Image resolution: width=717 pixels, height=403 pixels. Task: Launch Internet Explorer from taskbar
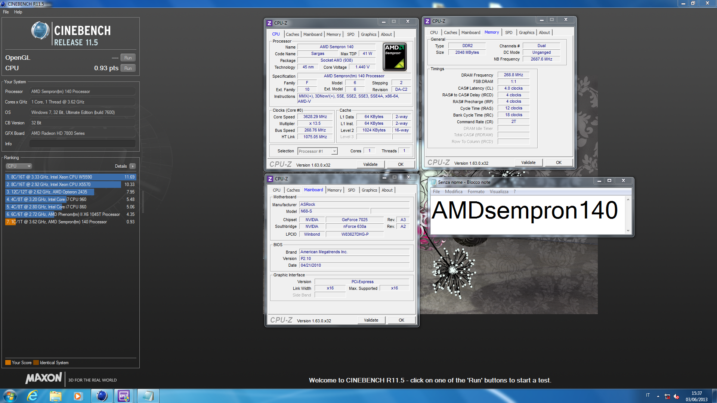(33, 396)
